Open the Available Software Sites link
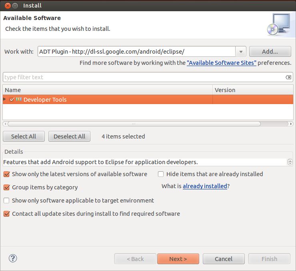 (x=221, y=63)
